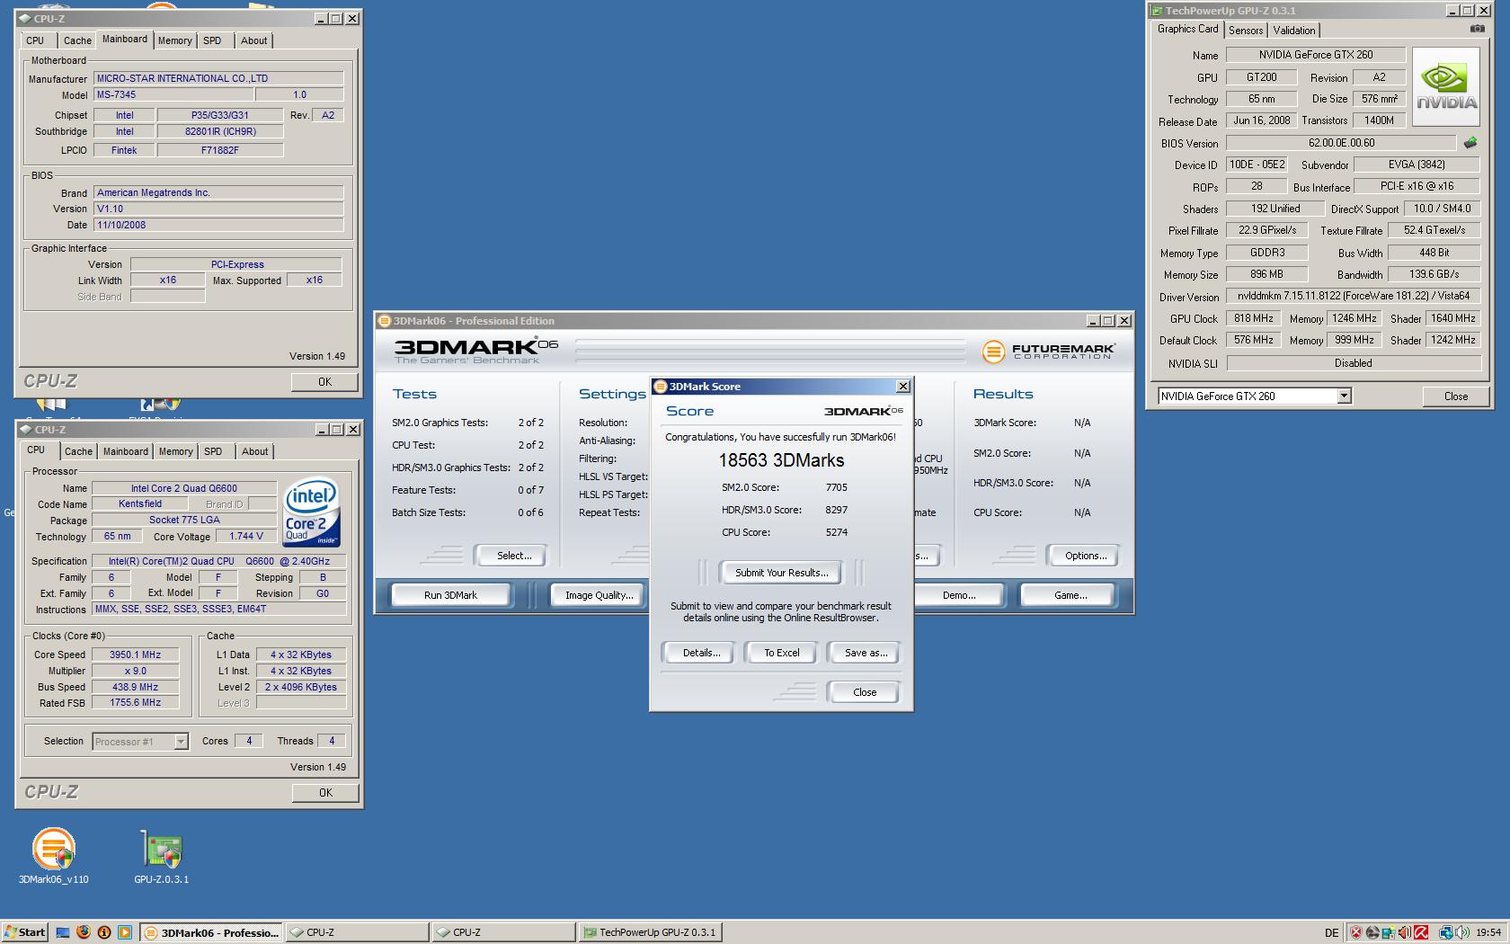The height and width of the screenshot is (944, 1510).
Task: Click motherboard Model field MS-7345
Action: [x=173, y=94]
